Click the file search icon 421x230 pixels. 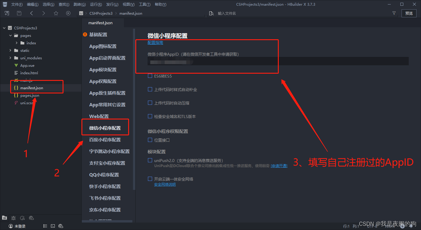211,13
